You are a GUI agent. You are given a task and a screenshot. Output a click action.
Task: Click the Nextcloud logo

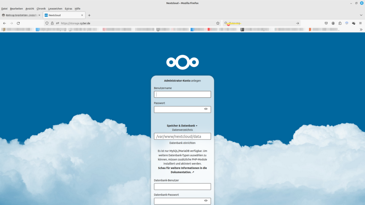pos(182,62)
